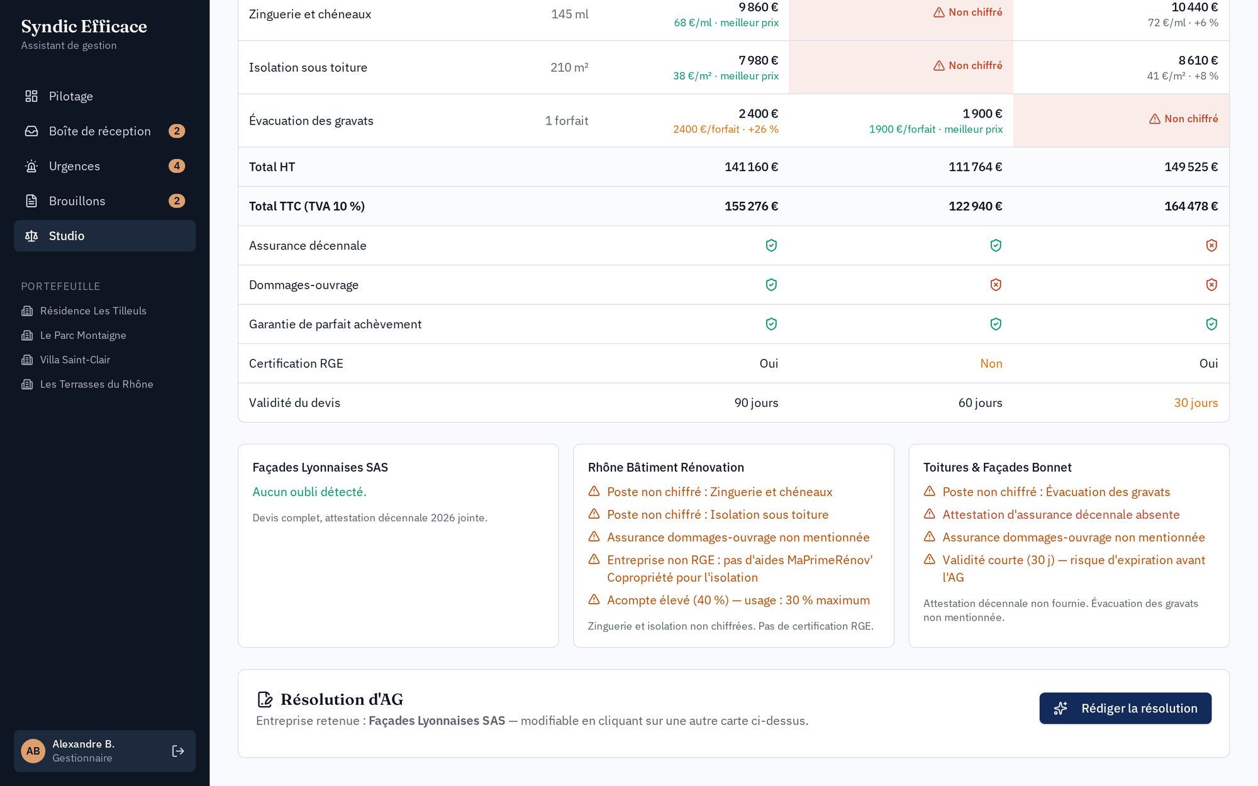Go to Urgences section
1258x786 pixels.
(104, 166)
